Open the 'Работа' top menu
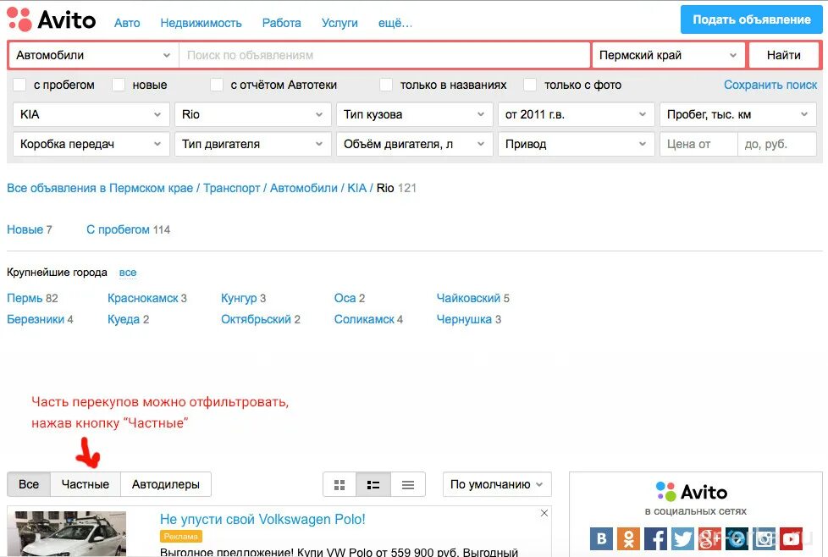 (x=281, y=23)
